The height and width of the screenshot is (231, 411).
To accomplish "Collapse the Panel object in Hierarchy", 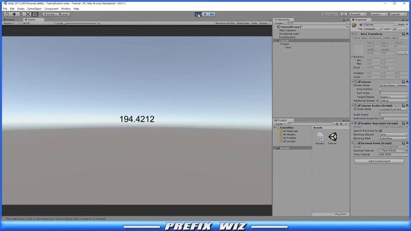I will [281, 44].
